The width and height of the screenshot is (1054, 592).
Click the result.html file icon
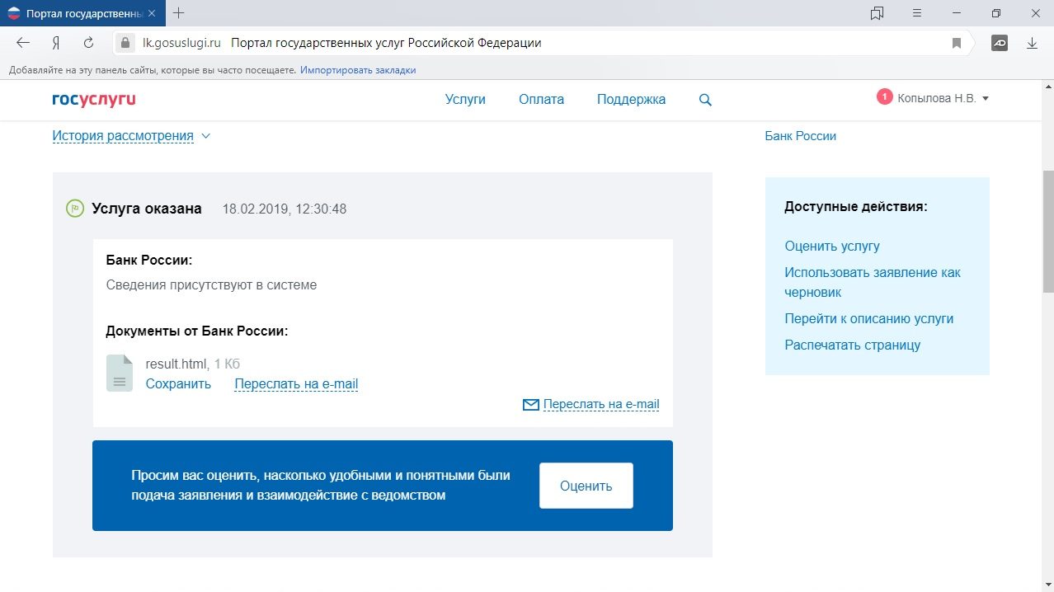coord(120,373)
